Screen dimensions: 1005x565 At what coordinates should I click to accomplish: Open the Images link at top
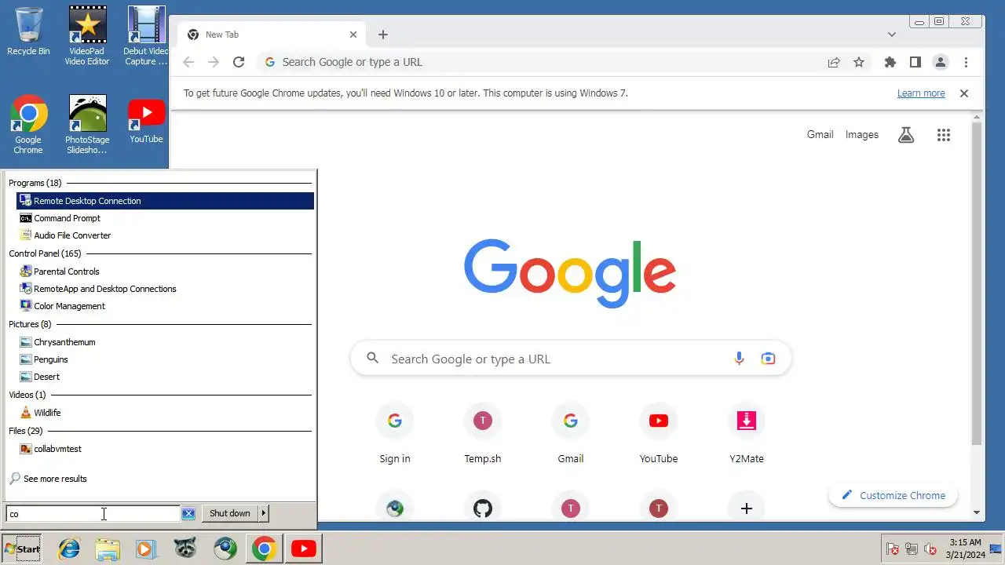pos(861,135)
